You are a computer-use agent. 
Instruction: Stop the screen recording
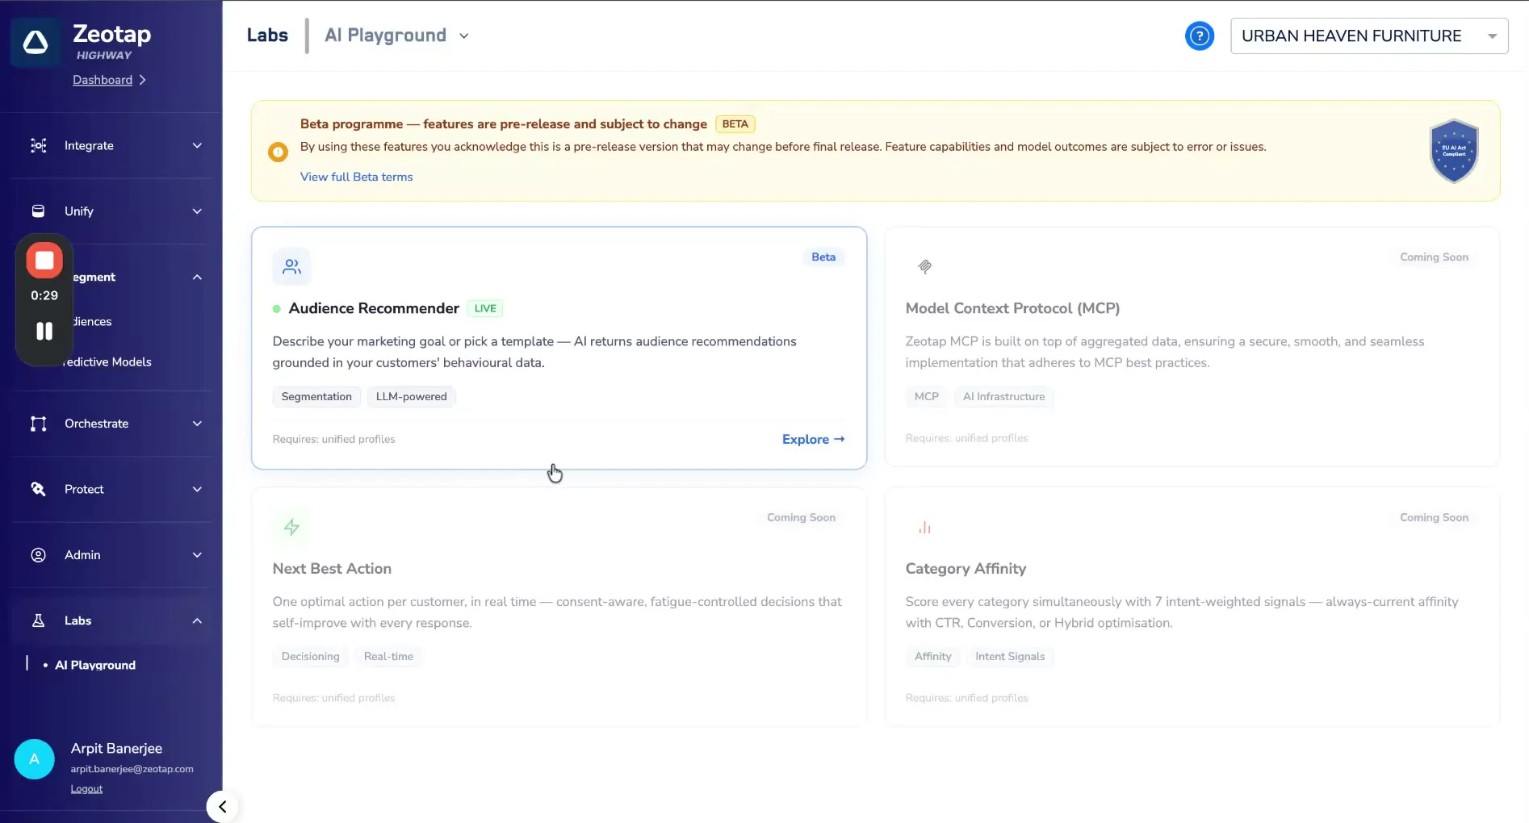click(44, 261)
